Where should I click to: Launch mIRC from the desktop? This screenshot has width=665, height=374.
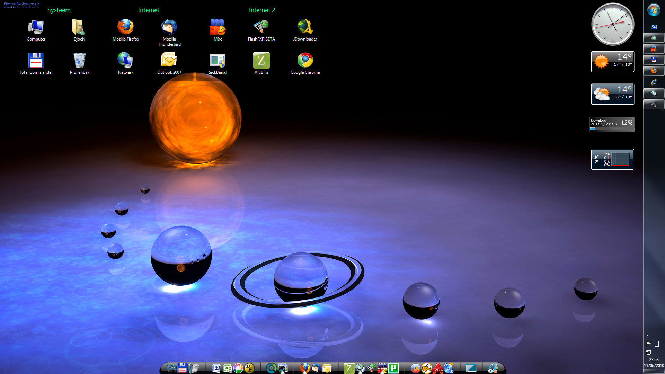218,27
